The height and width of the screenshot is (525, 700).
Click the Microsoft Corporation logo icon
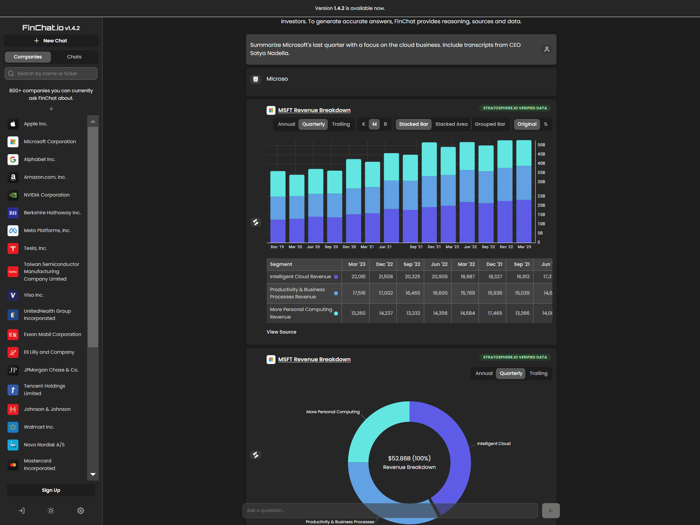[x=13, y=142]
